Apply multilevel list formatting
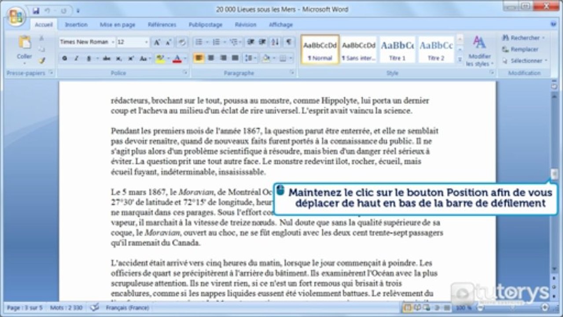Screen dimensions: 563x317 tap(233, 42)
